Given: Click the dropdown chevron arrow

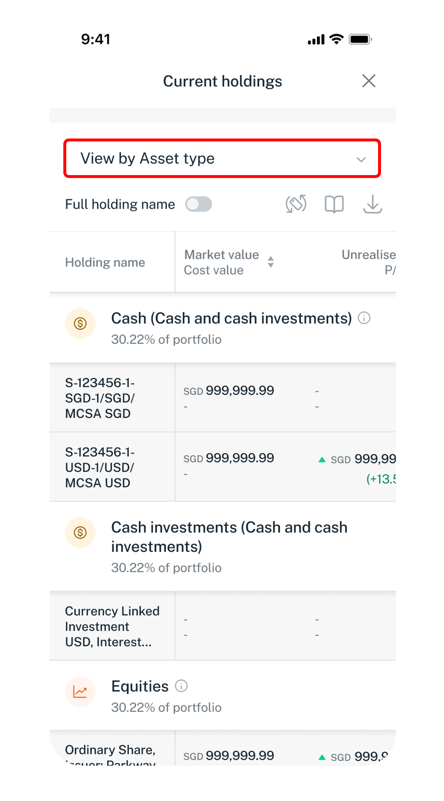Looking at the screenshot, I should pyautogui.click(x=361, y=159).
